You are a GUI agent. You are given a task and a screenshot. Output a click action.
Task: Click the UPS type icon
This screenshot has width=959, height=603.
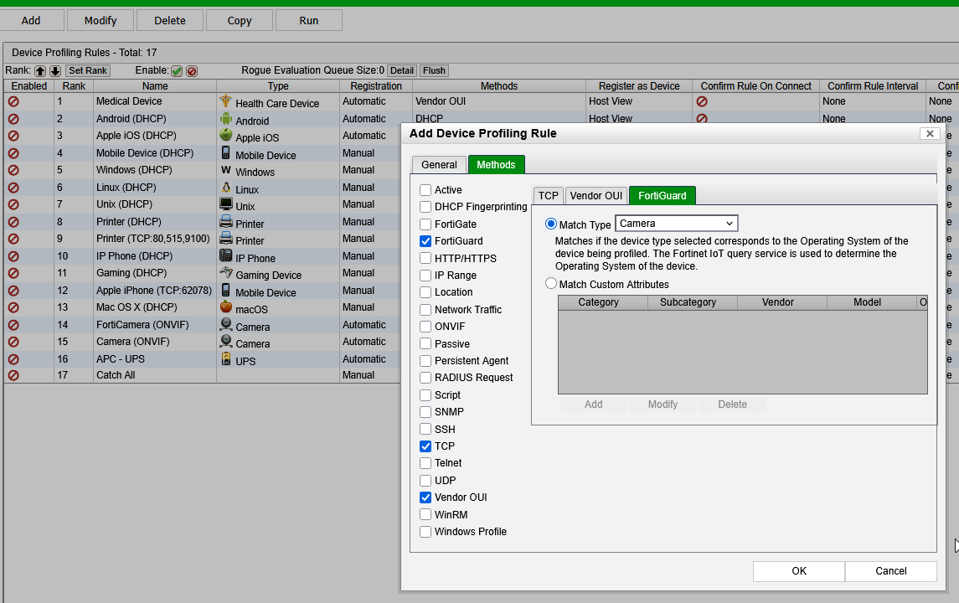click(225, 358)
